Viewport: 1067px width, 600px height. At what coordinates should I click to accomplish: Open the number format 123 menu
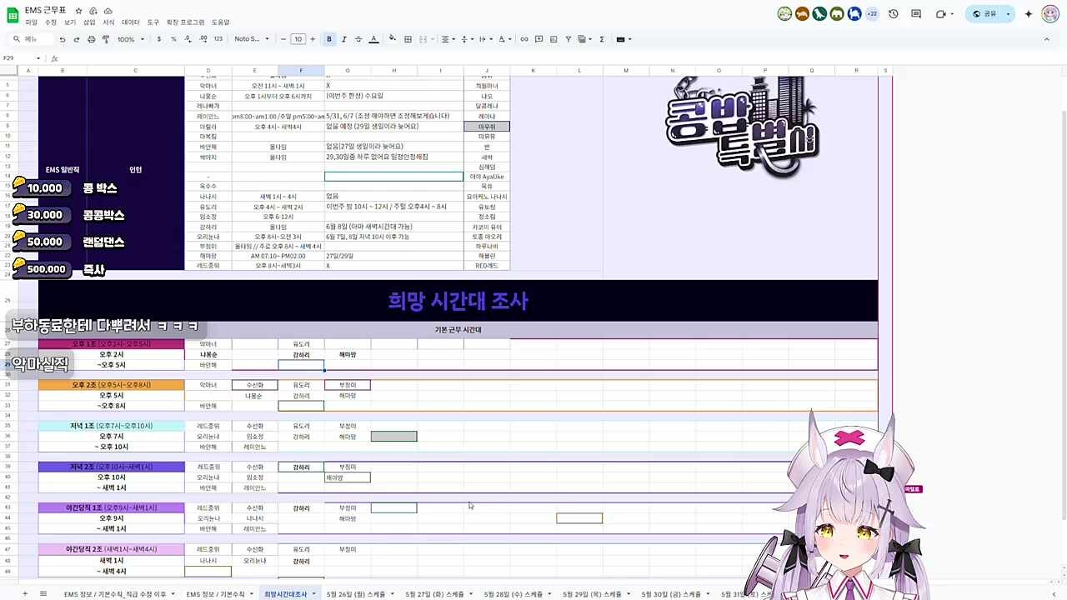tap(218, 39)
